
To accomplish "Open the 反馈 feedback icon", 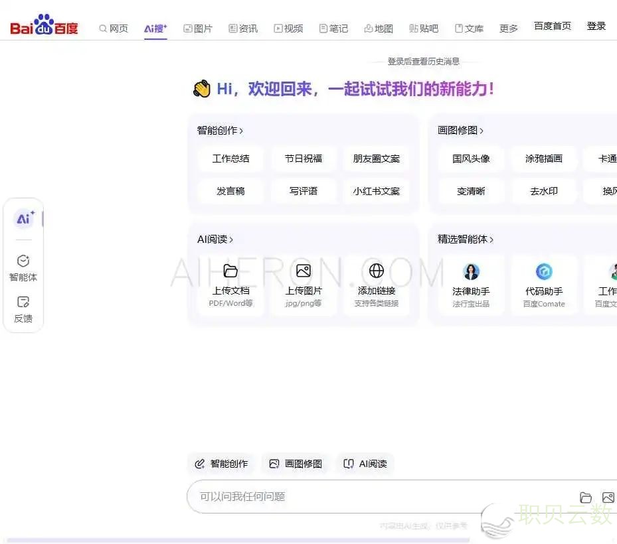I will point(23,309).
